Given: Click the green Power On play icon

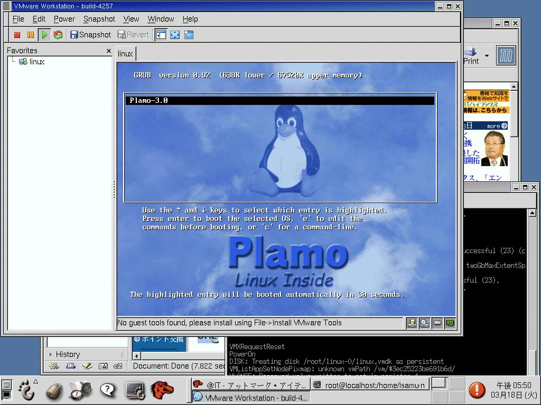Looking at the screenshot, I should point(44,35).
